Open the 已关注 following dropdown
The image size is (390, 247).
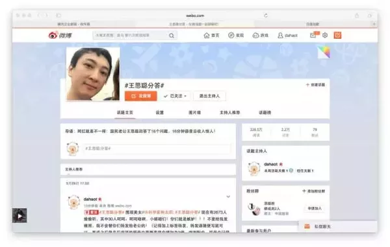coord(175,96)
